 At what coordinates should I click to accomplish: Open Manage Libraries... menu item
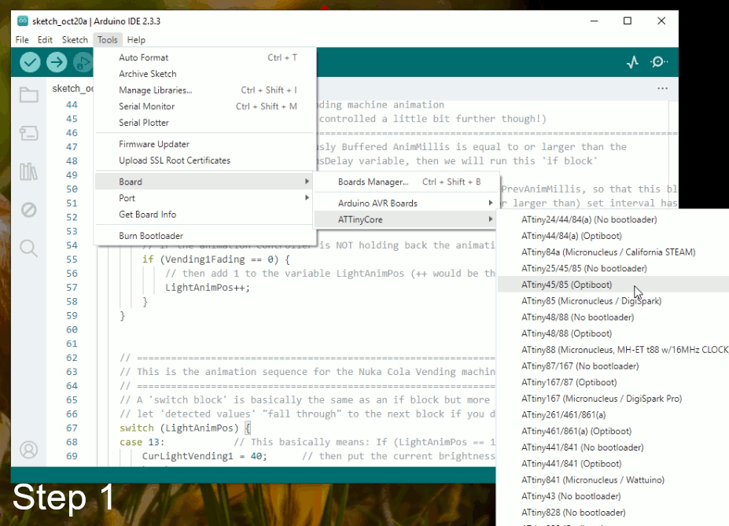pyautogui.click(x=204, y=90)
